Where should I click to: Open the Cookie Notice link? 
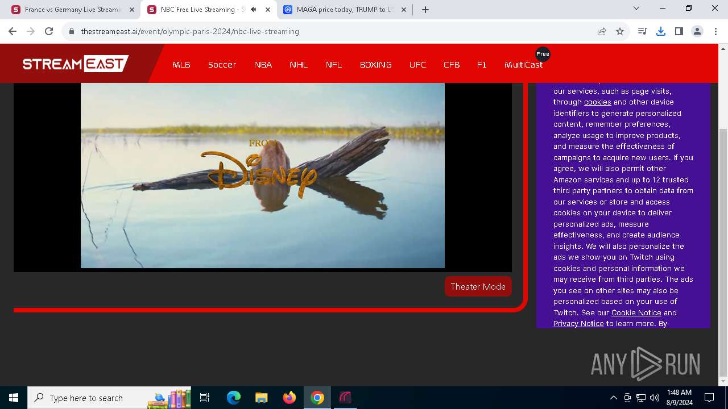636,312
